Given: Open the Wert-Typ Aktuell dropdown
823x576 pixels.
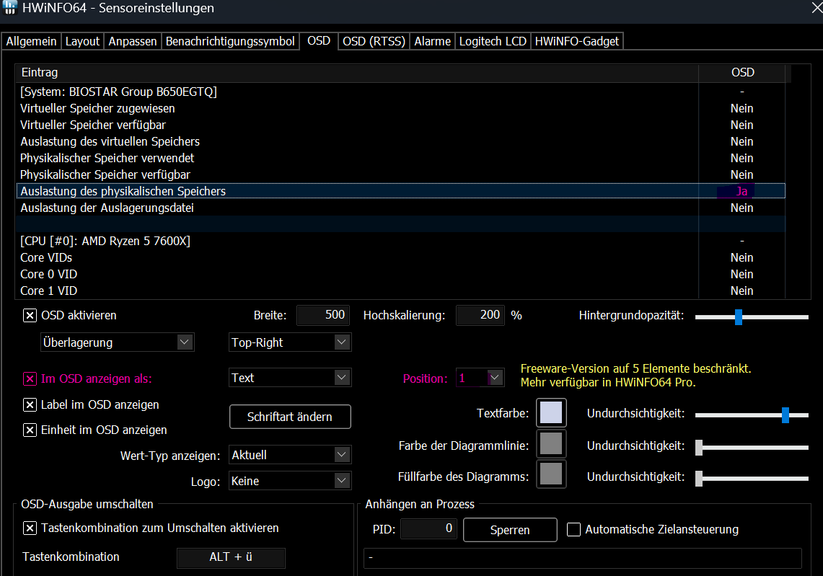Looking at the screenshot, I should point(290,455).
